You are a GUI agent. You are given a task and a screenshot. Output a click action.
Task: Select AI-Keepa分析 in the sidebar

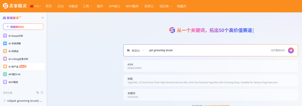point(23,36)
